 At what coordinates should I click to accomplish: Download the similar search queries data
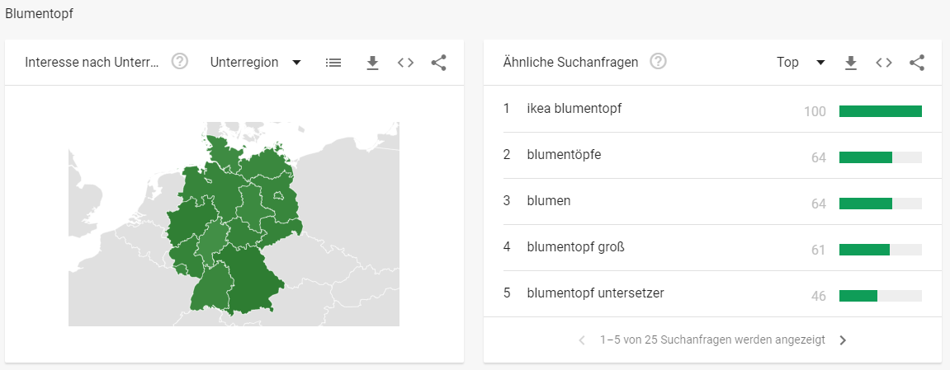click(x=851, y=63)
